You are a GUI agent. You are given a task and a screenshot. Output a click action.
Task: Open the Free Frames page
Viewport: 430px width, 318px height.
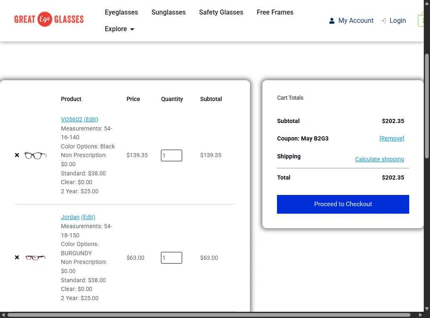point(275,12)
